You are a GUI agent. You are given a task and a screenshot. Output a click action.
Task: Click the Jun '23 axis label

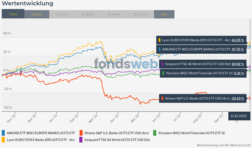coord(156,118)
